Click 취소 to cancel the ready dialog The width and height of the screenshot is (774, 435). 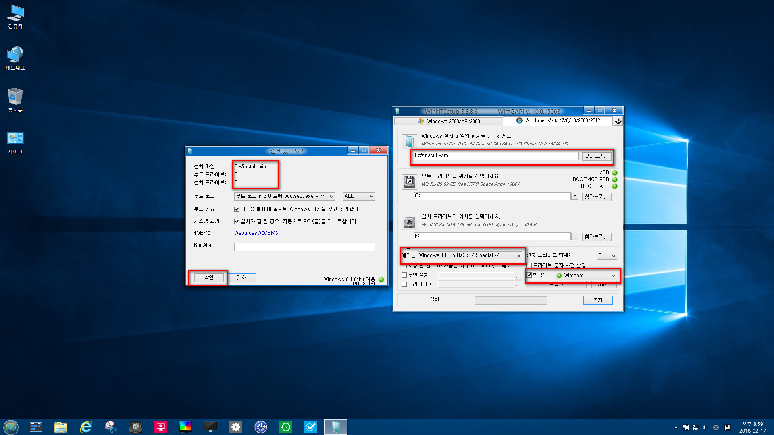[x=241, y=278]
